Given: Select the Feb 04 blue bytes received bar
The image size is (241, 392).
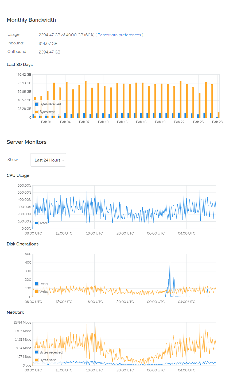Looking at the screenshot, I should point(65,115).
